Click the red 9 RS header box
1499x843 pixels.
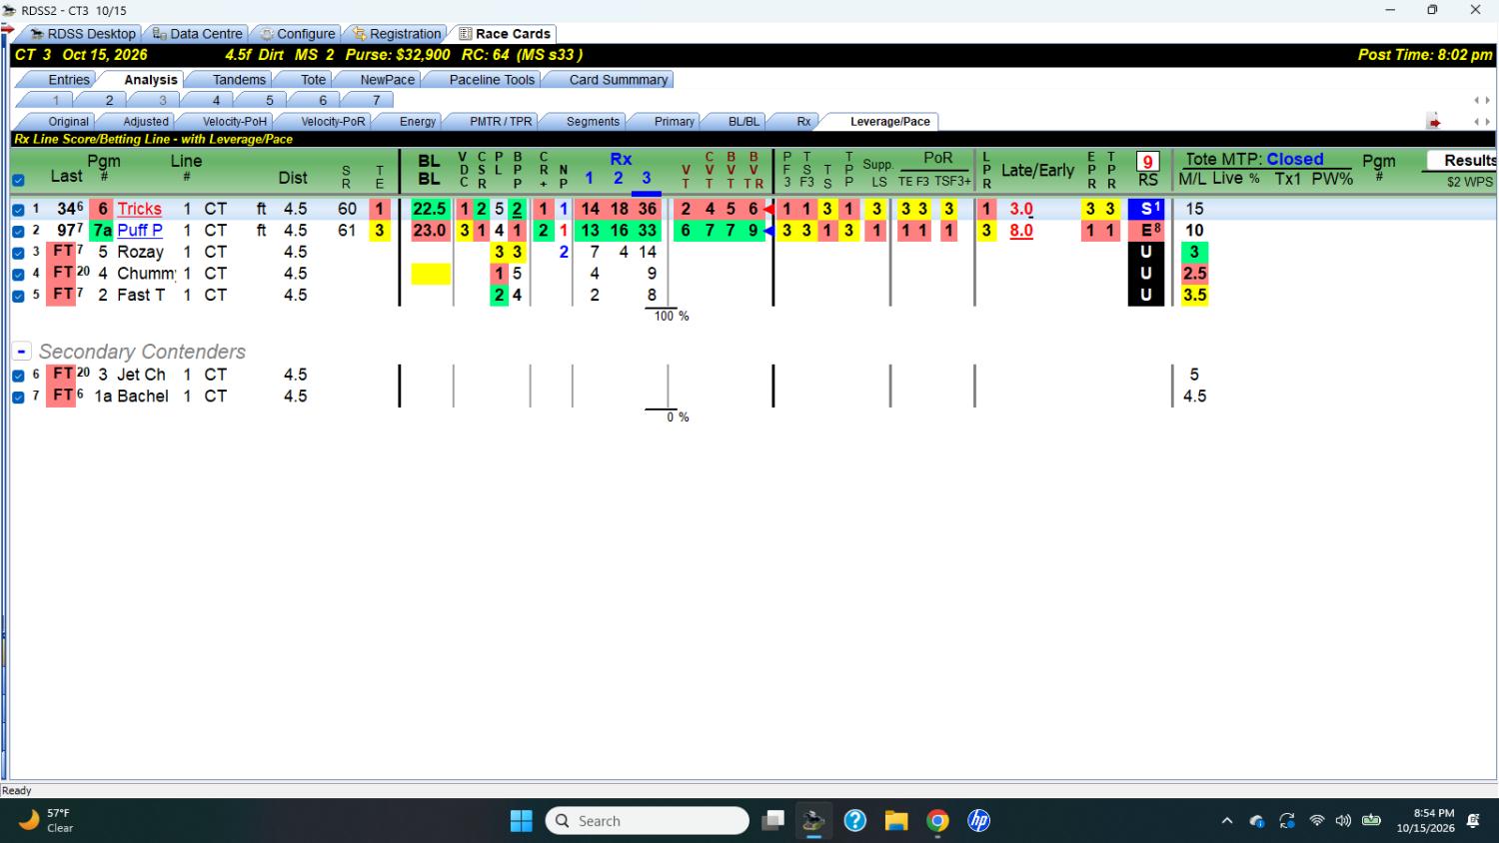pos(1147,161)
